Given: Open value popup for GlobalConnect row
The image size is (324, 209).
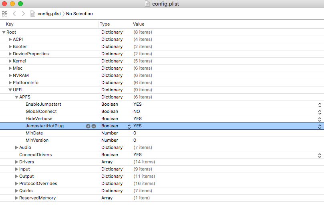Looking at the screenshot, I should (320, 112).
